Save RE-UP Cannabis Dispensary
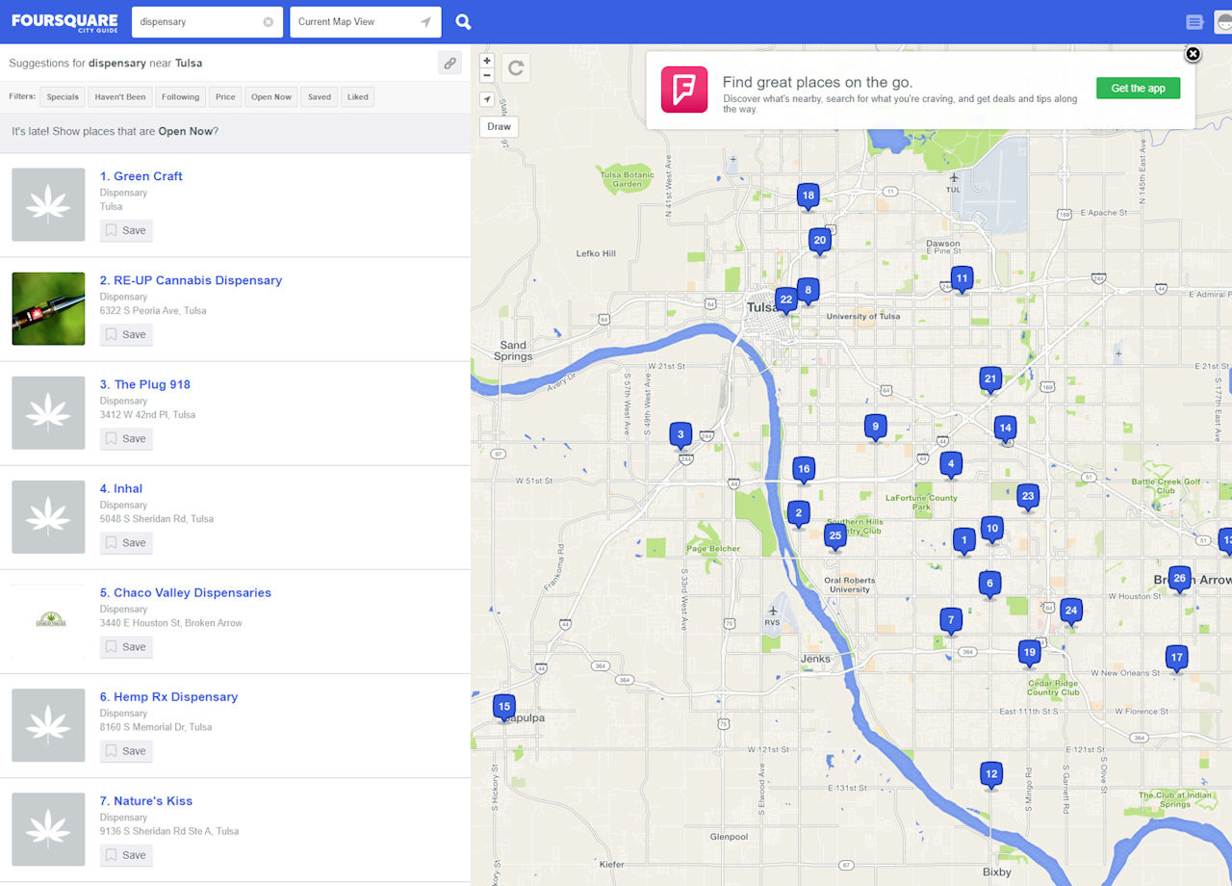The width and height of the screenshot is (1232, 886). tap(126, 334)
